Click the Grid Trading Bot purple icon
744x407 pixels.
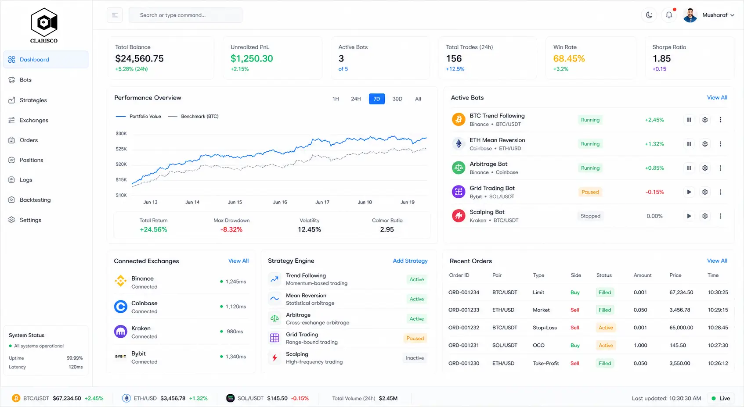[x=459, y=192]
